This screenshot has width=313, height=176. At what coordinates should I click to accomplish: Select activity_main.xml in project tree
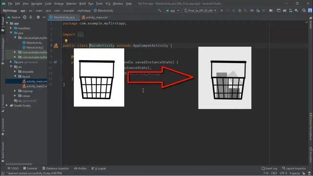[x=35, y=82]
